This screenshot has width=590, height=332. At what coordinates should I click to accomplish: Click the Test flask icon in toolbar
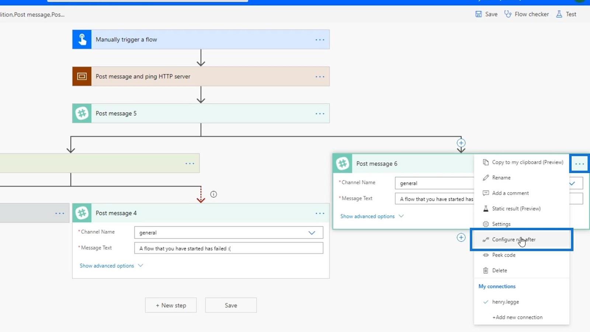(x=559, y=14)
